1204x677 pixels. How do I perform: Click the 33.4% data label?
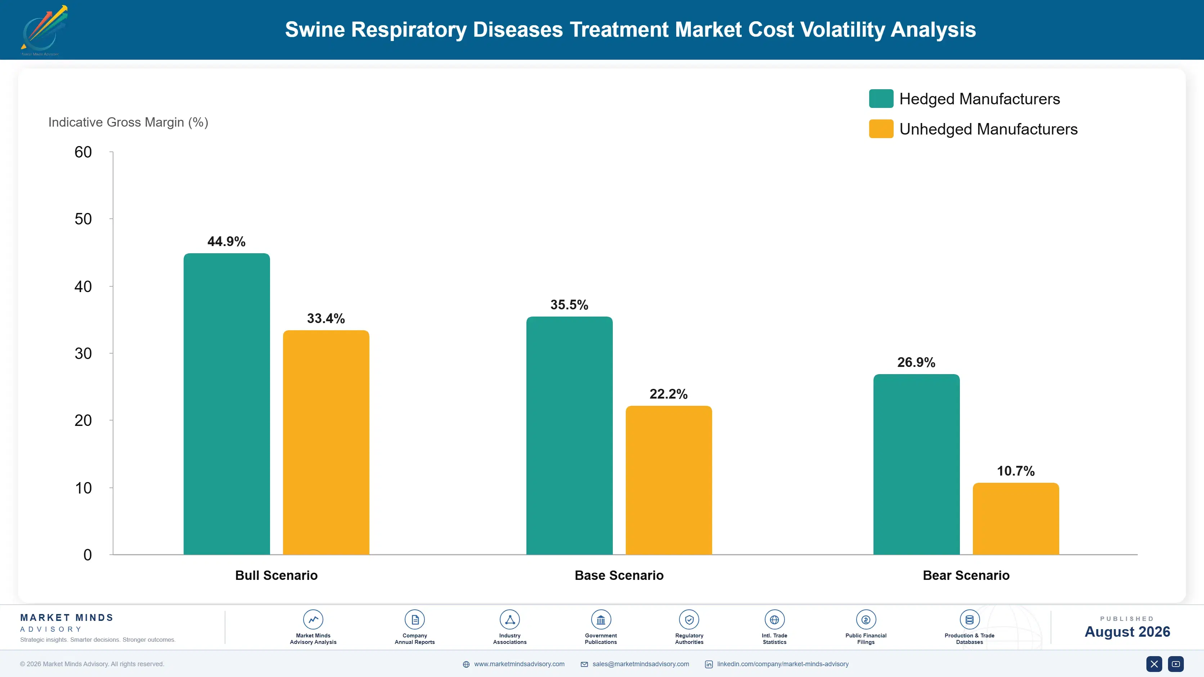pyautogui.click(x=326, y=318)
